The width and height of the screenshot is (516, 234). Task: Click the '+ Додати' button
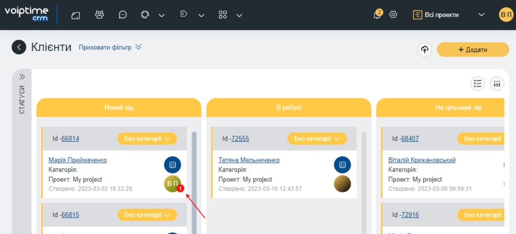click(473, 50)
